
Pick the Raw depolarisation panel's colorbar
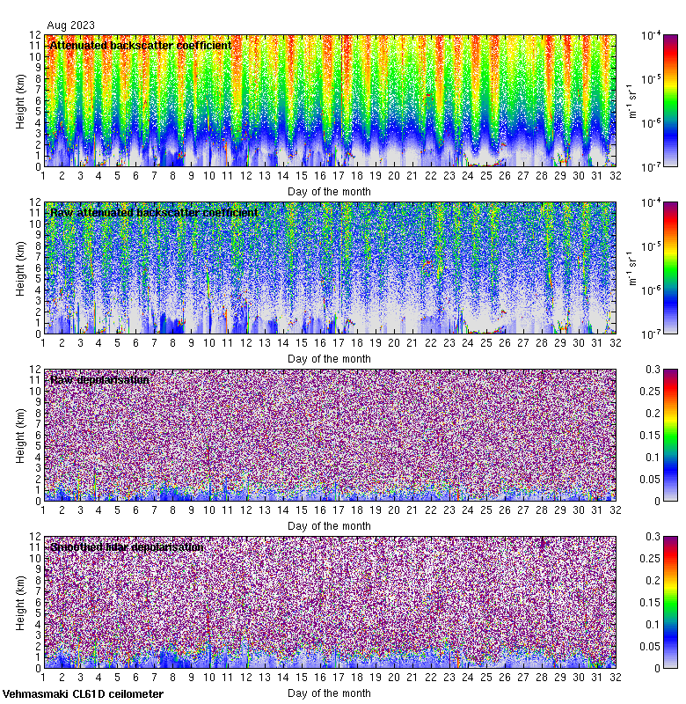tap(670, 435)
